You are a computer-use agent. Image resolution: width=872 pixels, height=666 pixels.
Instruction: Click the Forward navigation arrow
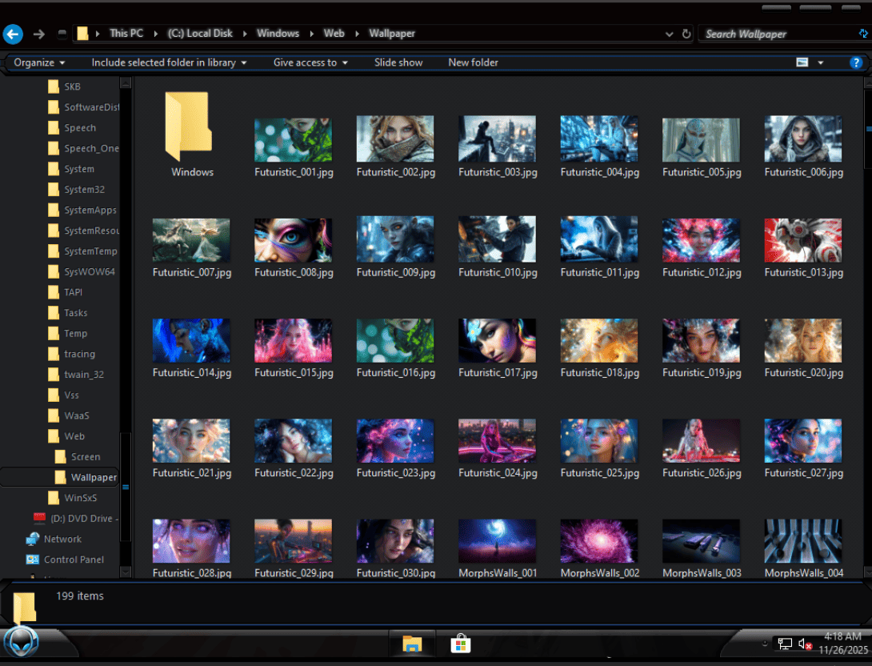tap(38, 34)
